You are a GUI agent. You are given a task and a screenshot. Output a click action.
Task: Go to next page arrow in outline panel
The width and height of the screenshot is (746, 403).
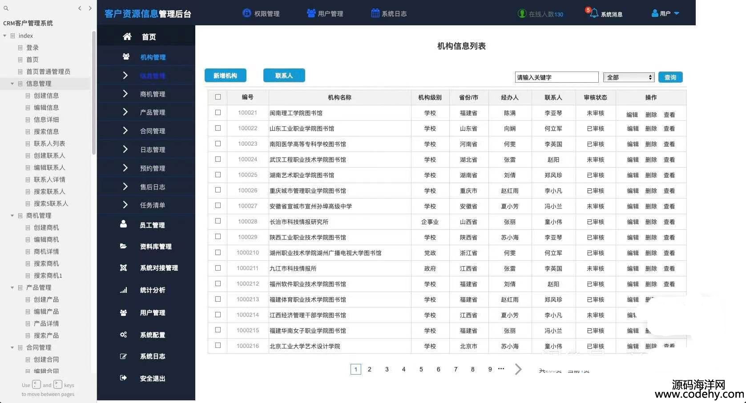coord(90,8)
